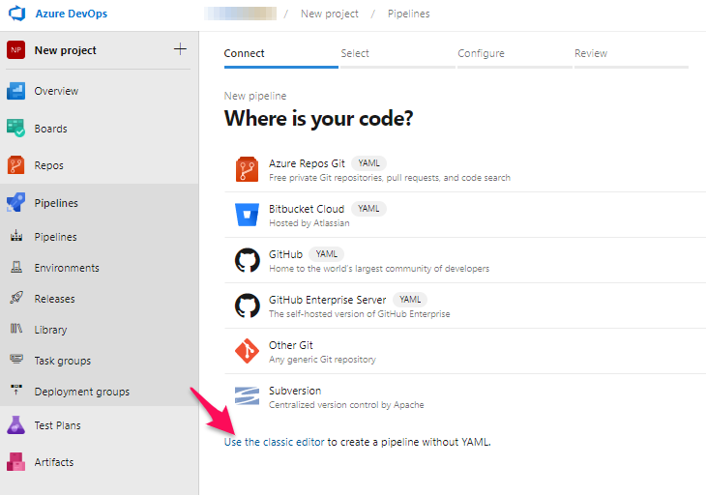Choose GitHub Enterprise Server option
The height and width of the screenshot is (495, 706).
tap(327, 300)
